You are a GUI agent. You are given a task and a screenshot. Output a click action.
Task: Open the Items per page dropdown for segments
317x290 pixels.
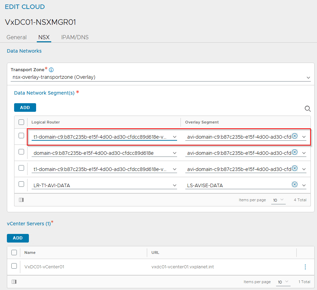(x=278, y=200)
